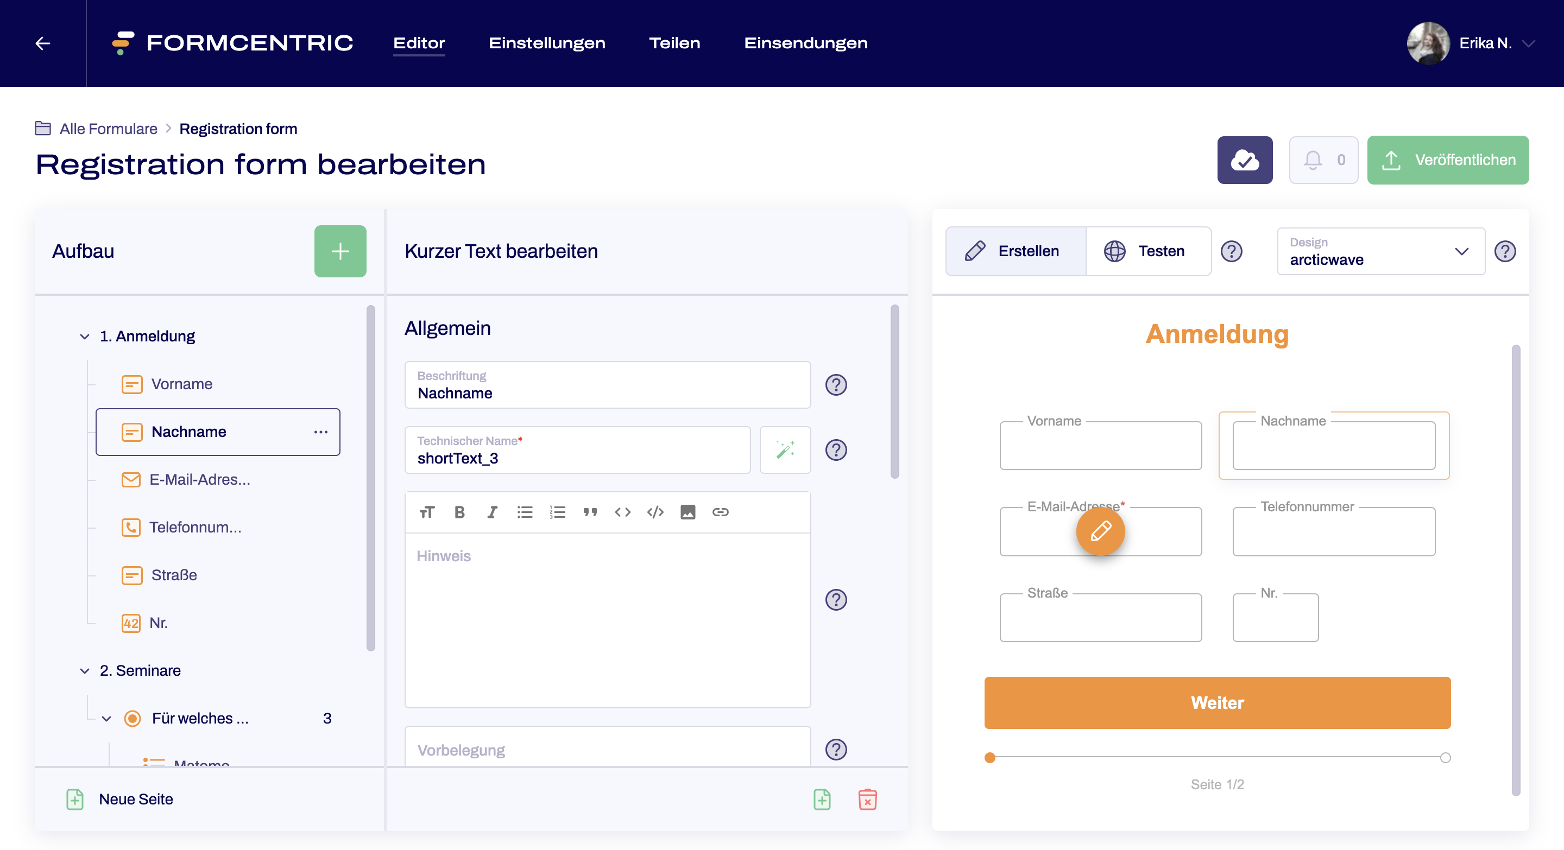Click the Beschriftung input field
This screenshot has height=850, width=1564.
[607, 385]
